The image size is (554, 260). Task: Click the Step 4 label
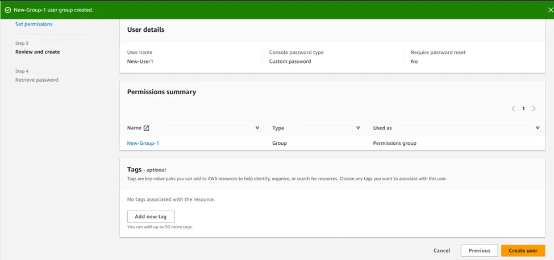coord(22,71)
